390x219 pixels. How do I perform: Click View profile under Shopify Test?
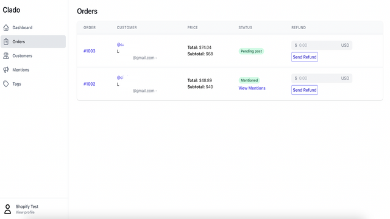pyautogui.click(x=25, y=212)
